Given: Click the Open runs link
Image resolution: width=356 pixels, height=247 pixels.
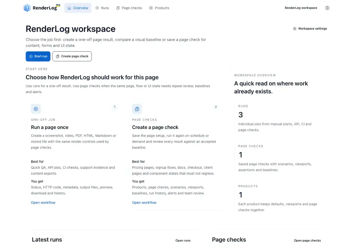Looking at the screenshot, I should (183, 240).
